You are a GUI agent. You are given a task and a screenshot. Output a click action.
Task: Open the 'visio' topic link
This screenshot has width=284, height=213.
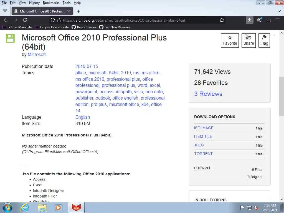click(139, 92)
